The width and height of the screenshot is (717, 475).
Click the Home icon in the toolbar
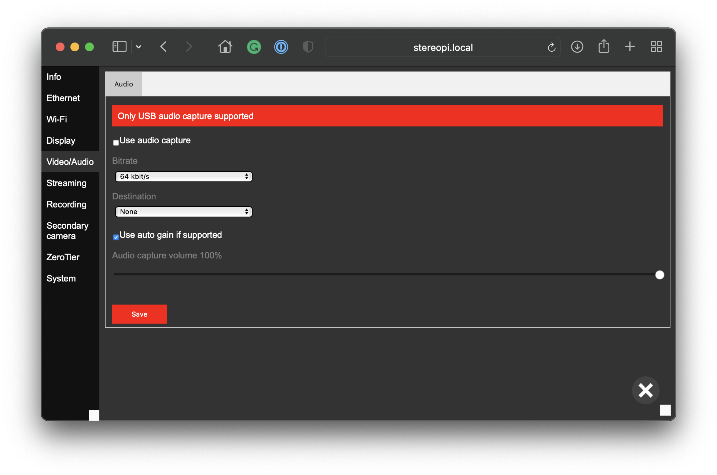coord(225,47)
